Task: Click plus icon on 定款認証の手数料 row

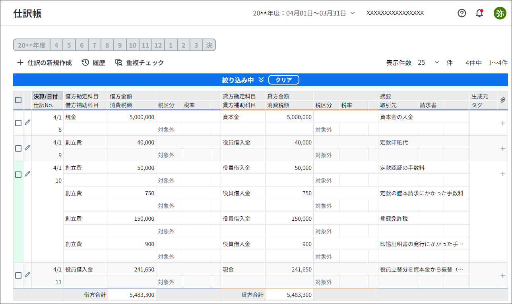Action: [502, 174]
